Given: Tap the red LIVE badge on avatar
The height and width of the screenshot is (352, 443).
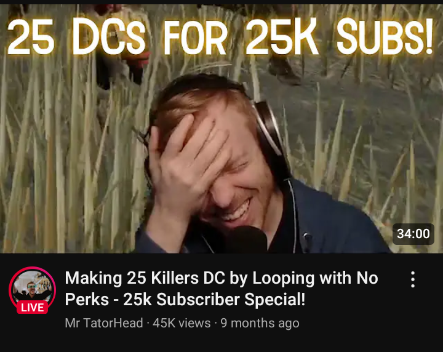Looking at the screenshot, I should [x=32, y=307].
